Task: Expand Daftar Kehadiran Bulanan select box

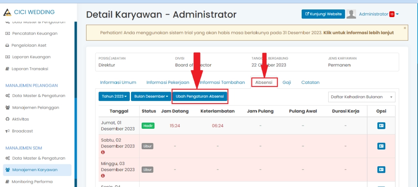Action: pos(361,97)
